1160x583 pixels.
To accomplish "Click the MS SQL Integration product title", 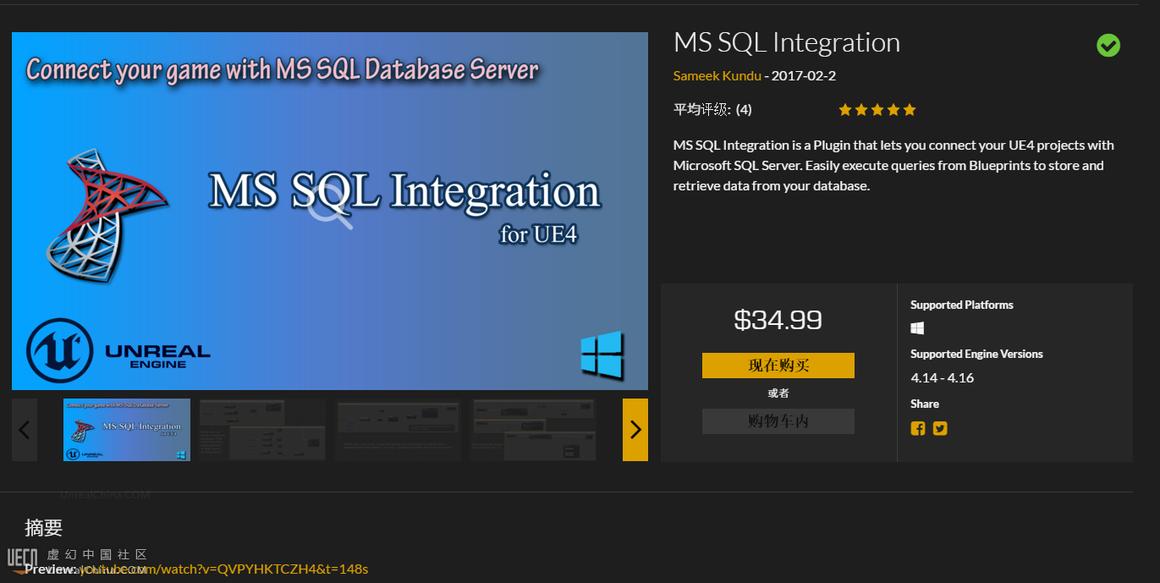I will pyautogui.click(x=787, y=42).
